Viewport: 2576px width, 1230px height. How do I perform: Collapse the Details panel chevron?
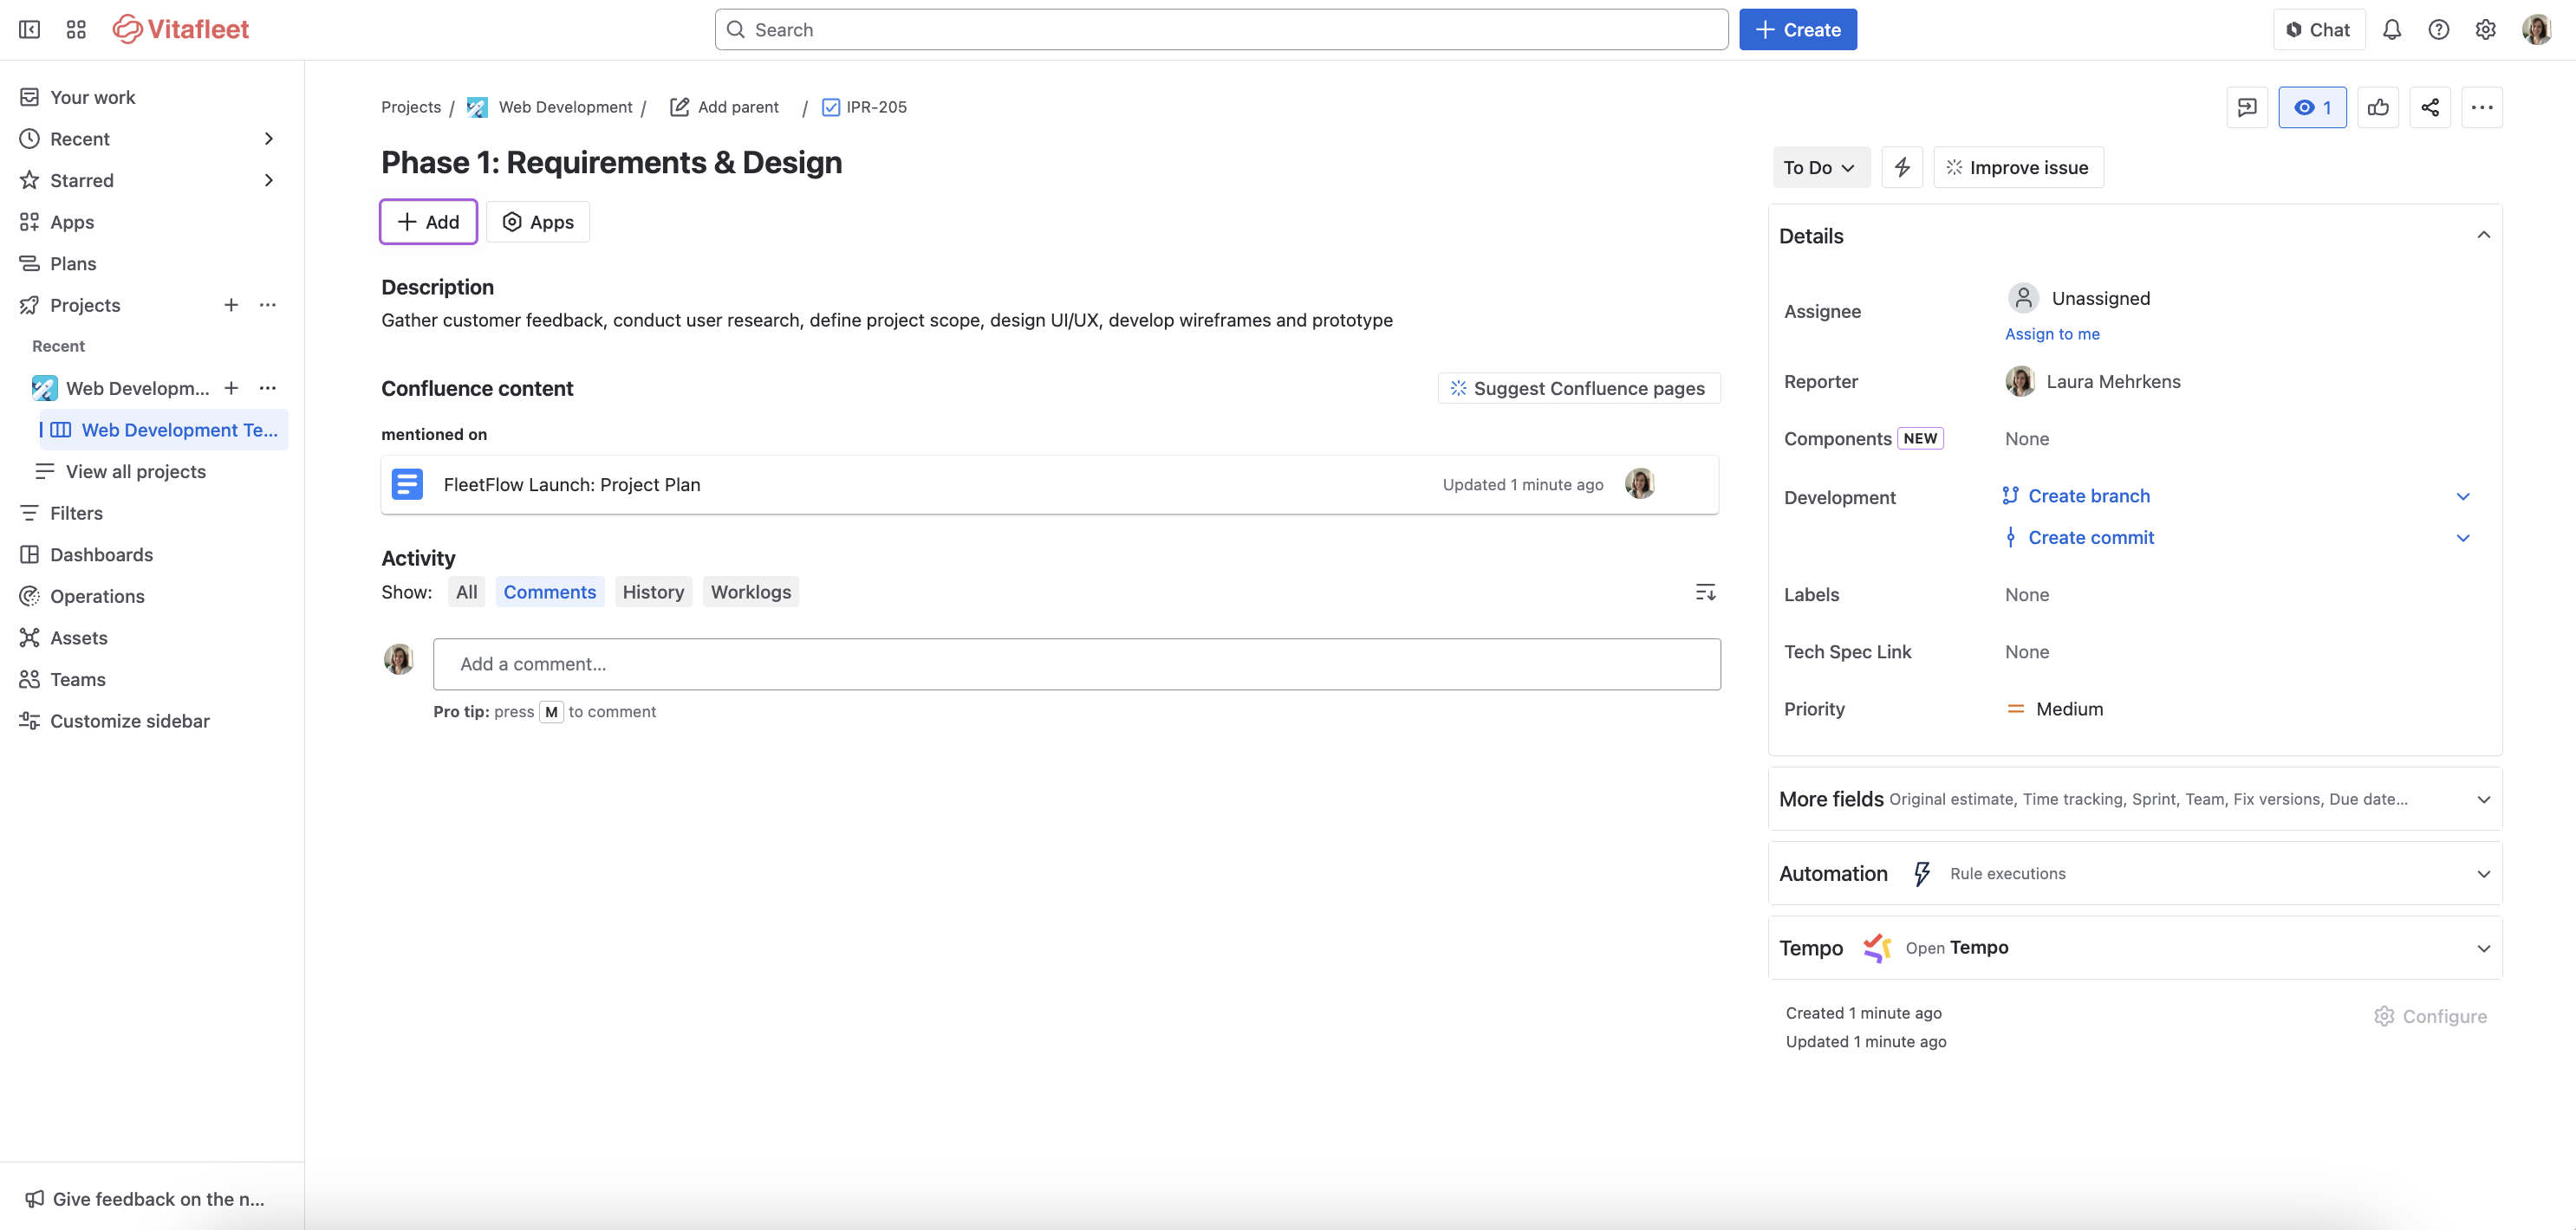click(2484, 235)
